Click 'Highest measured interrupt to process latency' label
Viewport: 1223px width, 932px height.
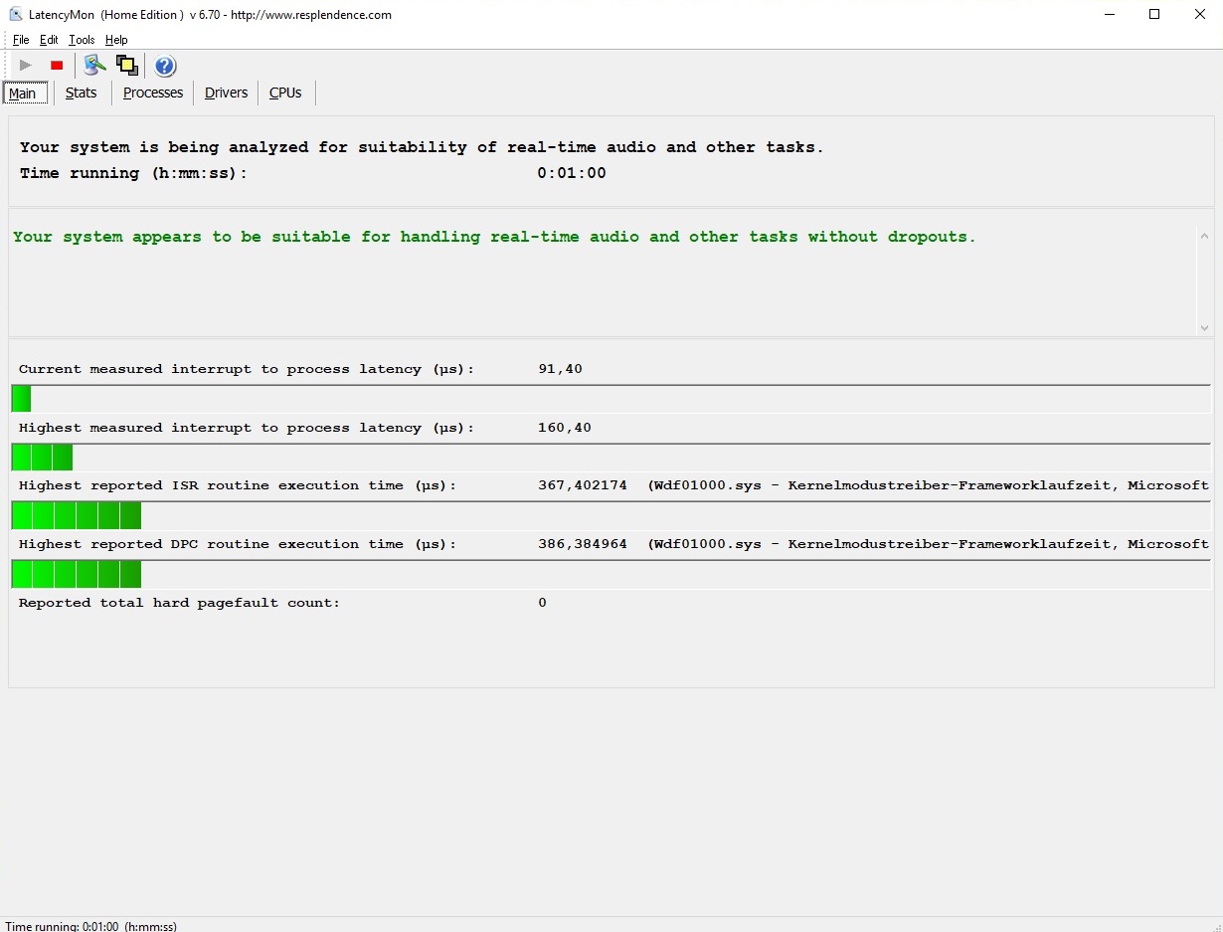coord(247,428)
